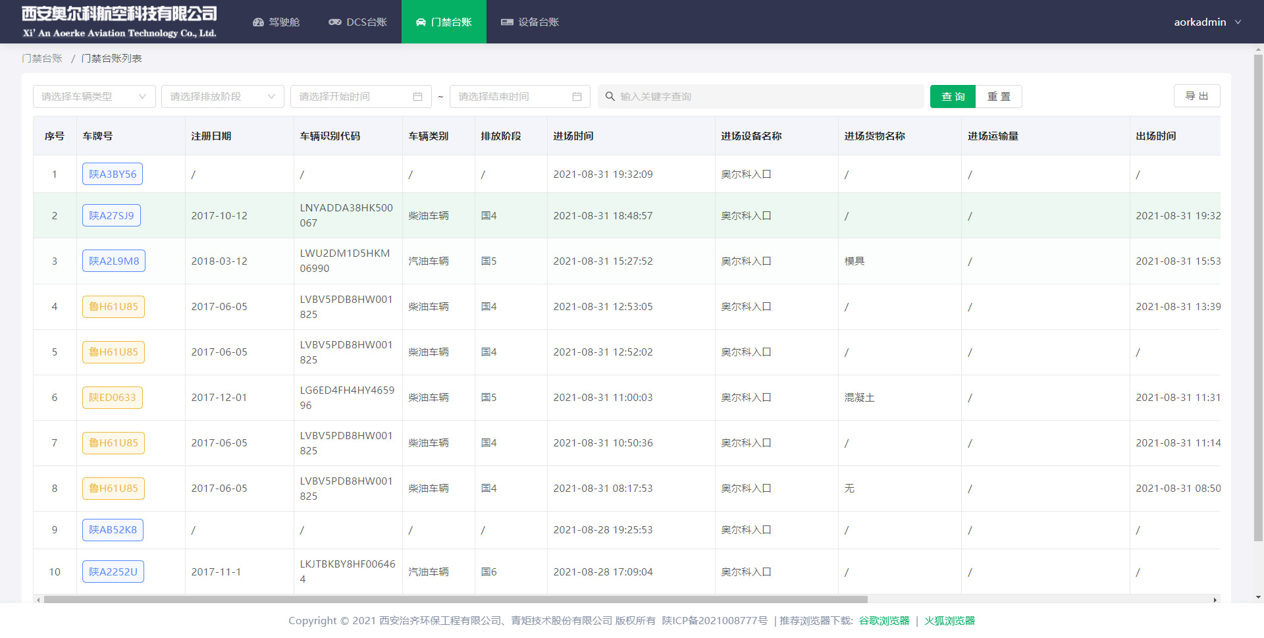Image resolution: width=1264 pixels, height=638 pixels.
Task: Click the 请选择开始时间 date field
Action: coord(361,96)
